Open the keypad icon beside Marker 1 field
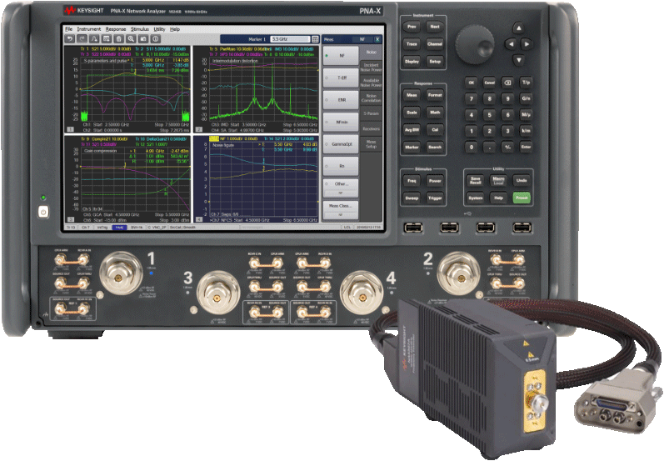Screen dimensions: 664x461 pyautogui.click(x=315, y=39)
